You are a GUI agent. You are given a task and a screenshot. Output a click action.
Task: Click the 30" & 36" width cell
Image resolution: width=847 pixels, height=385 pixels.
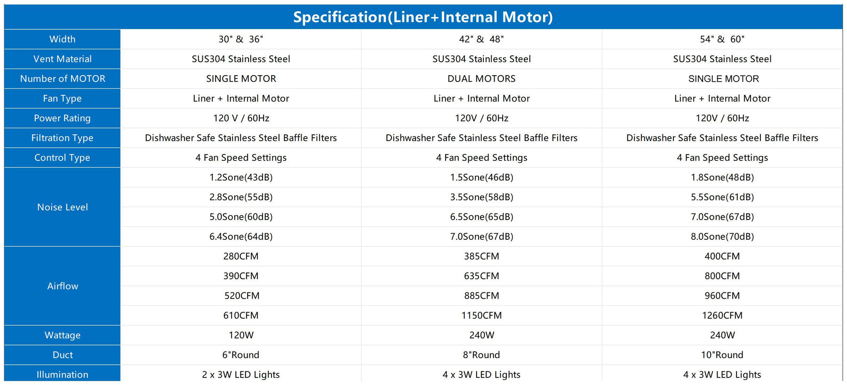click(x=240, y=39)
